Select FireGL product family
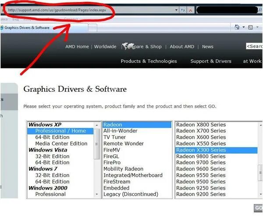The width and height of the screenshot is (263, 216). (x=137, y=156)
